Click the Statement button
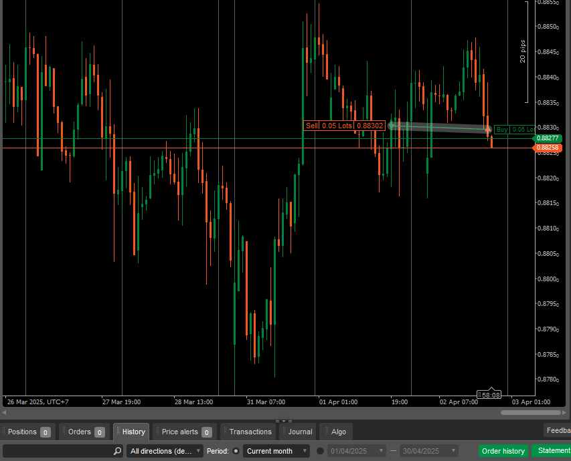Viewport: 571px width, 461px height. click(x=552, y=451)
